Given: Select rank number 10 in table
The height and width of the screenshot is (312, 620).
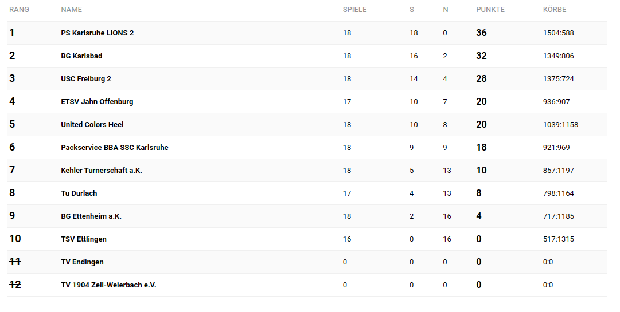Looking at the screenshot, I should click(15, 239).
